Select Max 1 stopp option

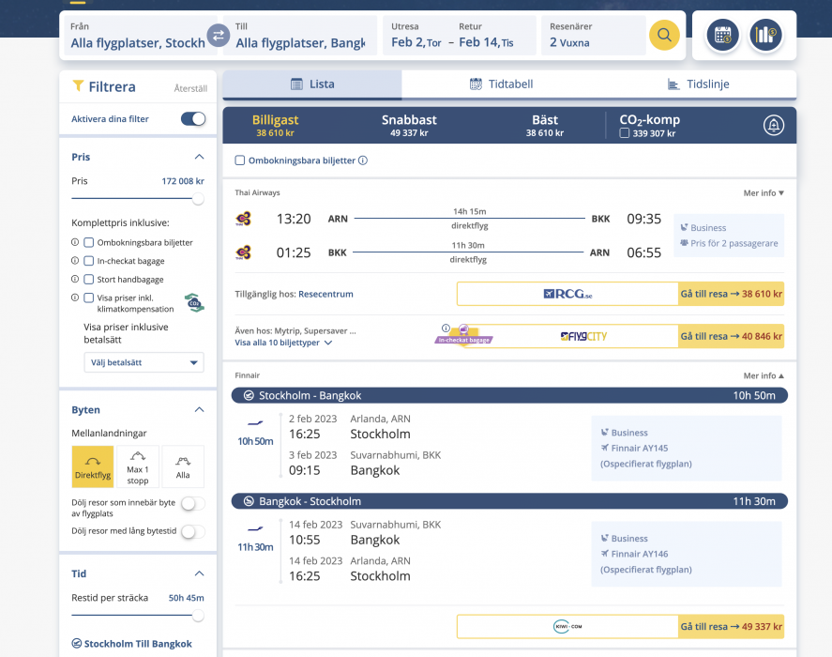coord(138,466)
